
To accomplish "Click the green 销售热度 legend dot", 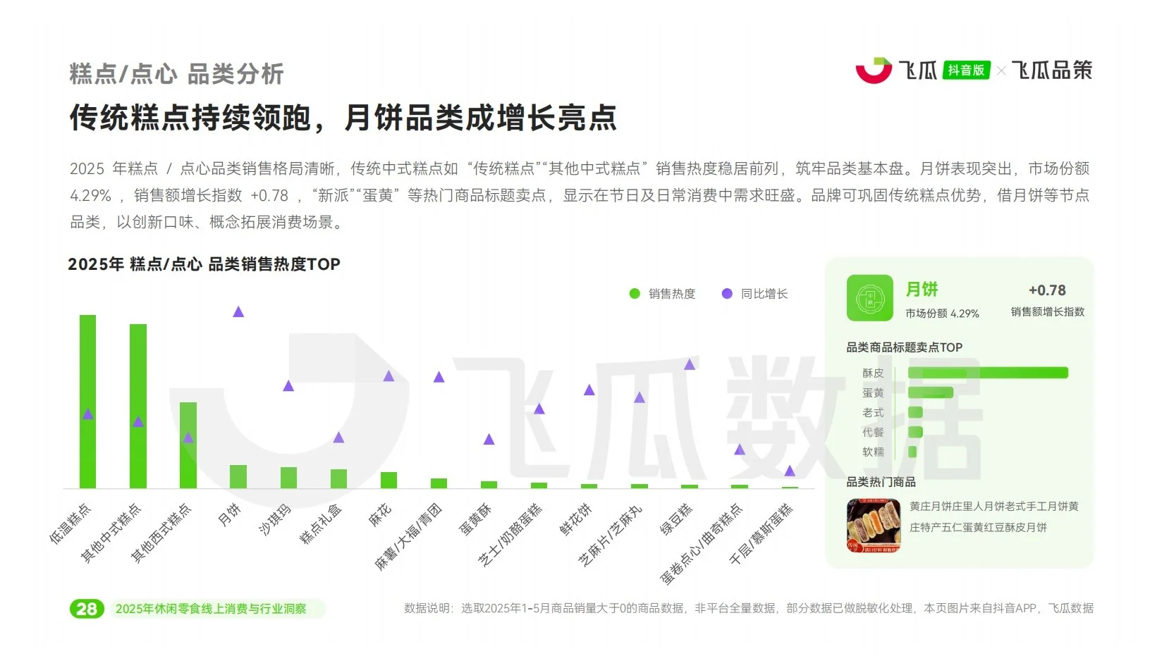I will (633, 293).
